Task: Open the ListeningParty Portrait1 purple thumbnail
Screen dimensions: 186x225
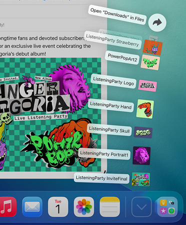Action: click(x=141, y=155)
